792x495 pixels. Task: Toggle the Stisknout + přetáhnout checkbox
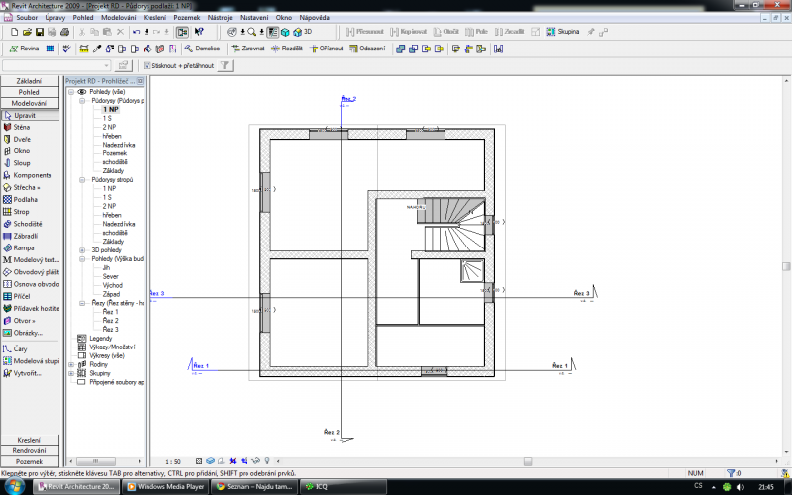pyautogui.click(x=148, y=66)
